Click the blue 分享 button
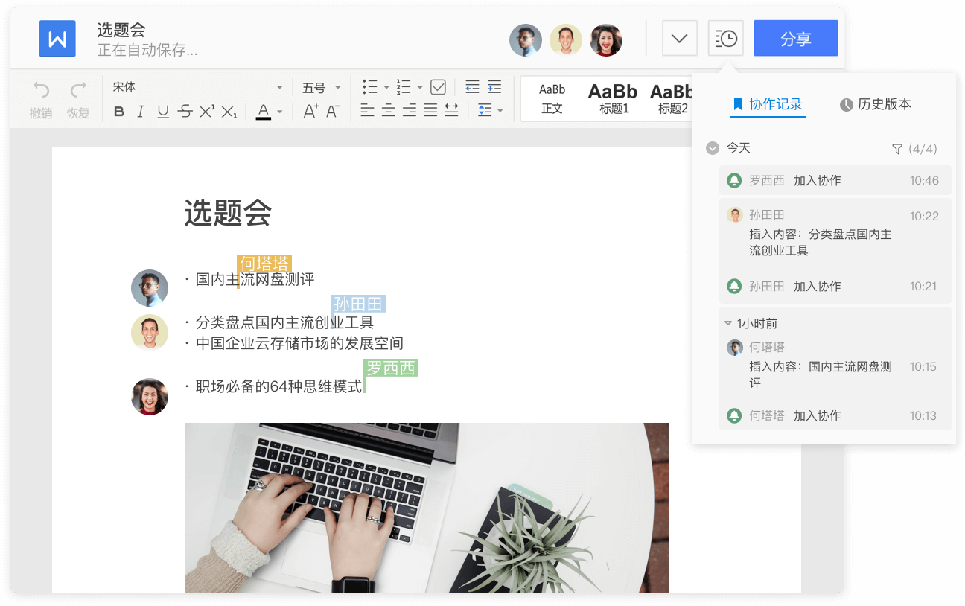The height and width of the screenshot is (606, 965). (795, 38)
